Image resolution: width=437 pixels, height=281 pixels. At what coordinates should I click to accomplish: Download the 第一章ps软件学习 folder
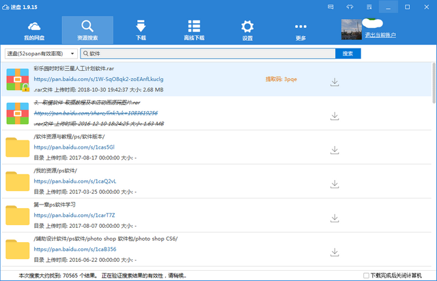335,218
